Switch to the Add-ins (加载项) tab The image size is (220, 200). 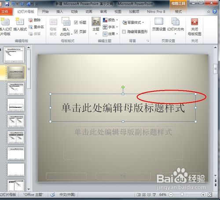134,11
